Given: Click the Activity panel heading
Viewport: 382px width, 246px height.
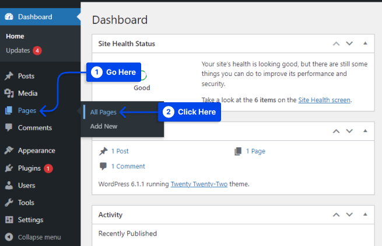Looking at the screenshot, I should tap(110, 215).
